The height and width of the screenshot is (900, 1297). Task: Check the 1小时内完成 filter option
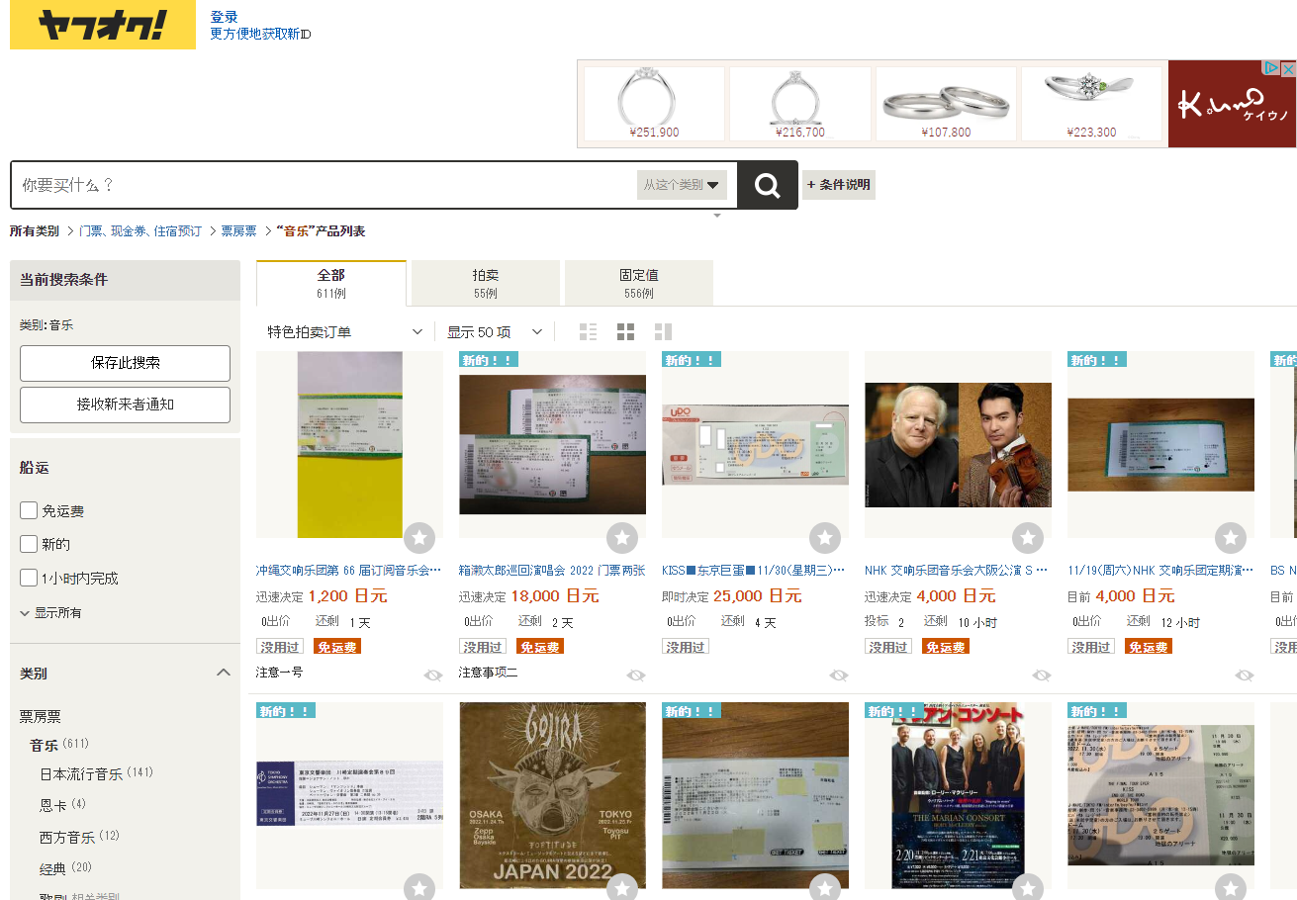tap(30, 578)
